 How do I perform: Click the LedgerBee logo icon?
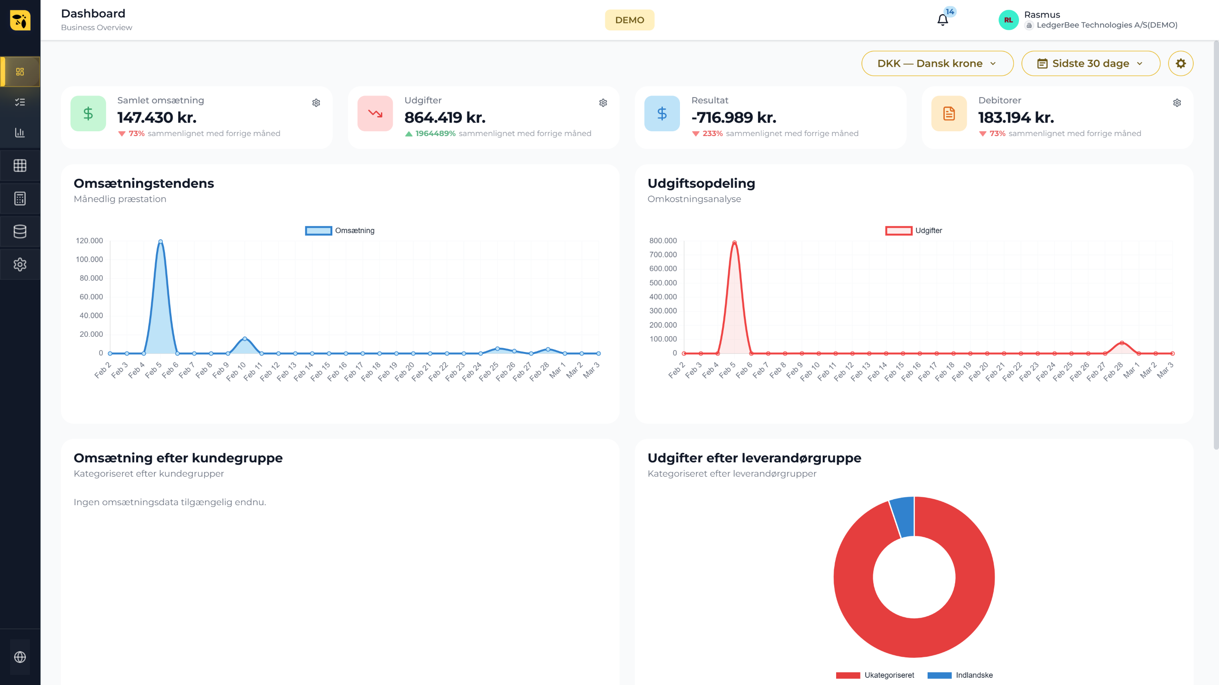coord(20,20)
